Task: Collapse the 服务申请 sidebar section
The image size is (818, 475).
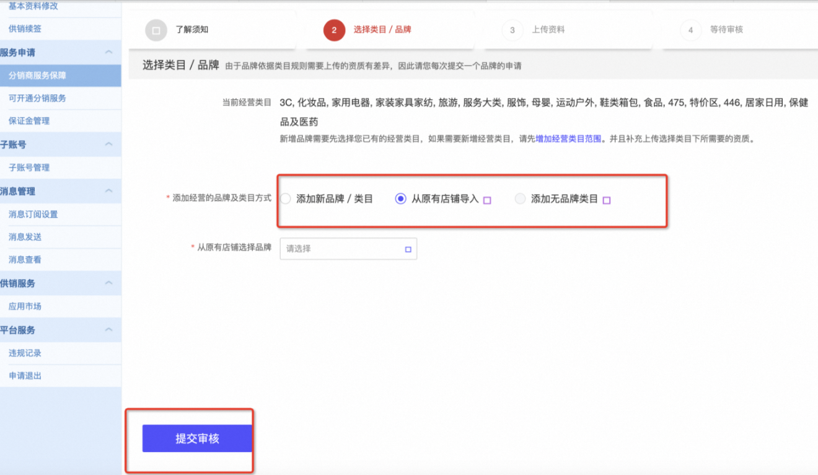Action: tap(108, 53)
